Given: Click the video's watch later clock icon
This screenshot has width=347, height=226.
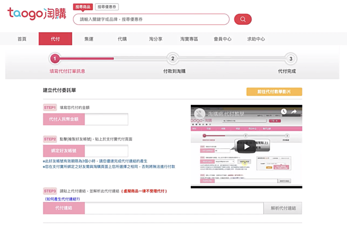Looking at the screenshot, I should pyautogui.click(x=284, y=112).
